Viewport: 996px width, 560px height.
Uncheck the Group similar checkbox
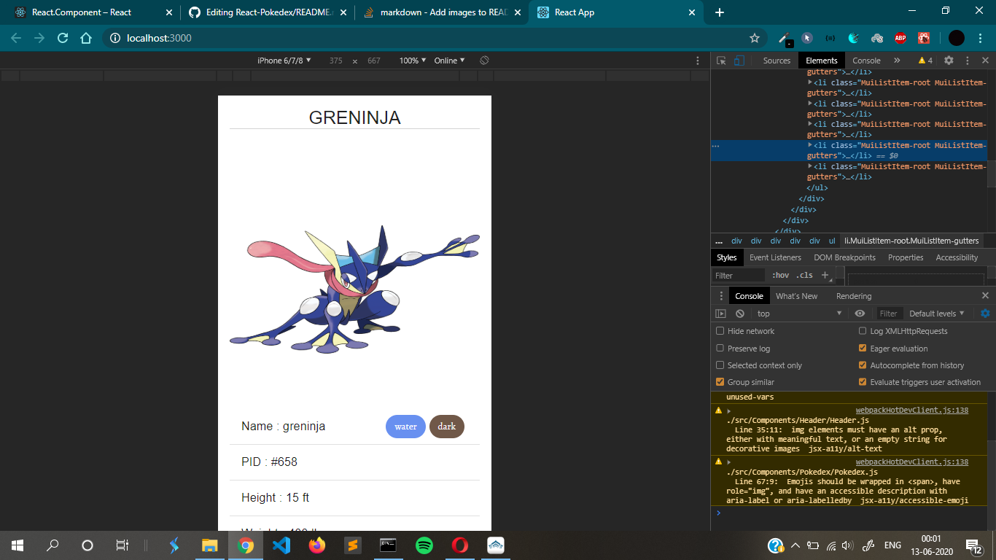tap(720, 382)
